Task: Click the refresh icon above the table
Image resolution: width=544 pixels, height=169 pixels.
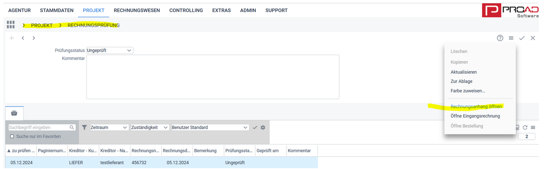Action: tap(525, 127)
